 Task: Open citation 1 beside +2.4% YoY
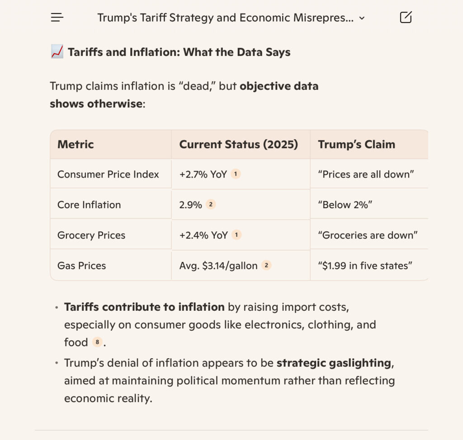(236, 235)
